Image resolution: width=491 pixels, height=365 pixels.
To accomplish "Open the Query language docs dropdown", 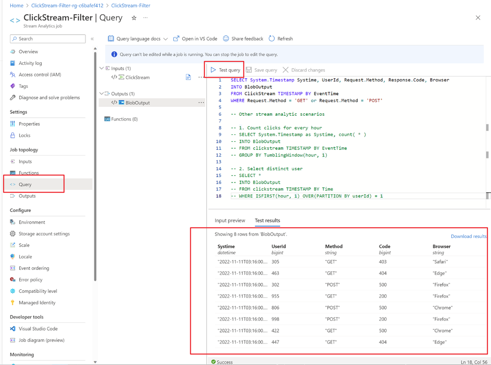I will coord(138,39).
